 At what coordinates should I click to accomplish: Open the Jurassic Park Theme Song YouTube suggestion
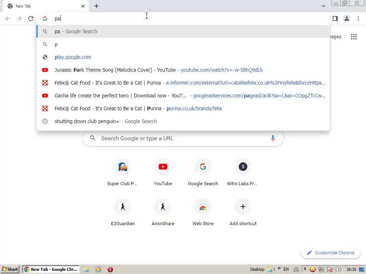pos(183,70)
